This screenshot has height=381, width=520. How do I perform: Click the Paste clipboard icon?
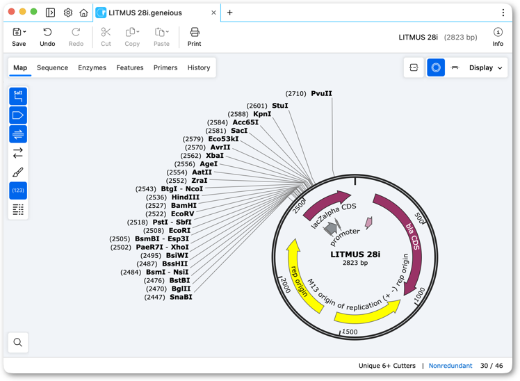(x=159, y=32)
